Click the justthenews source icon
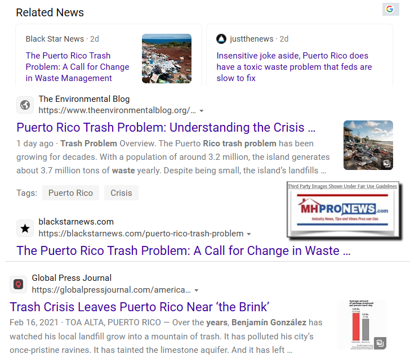 pos(221,39)
